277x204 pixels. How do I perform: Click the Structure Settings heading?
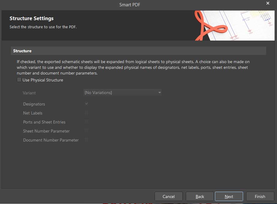[32, 18]
